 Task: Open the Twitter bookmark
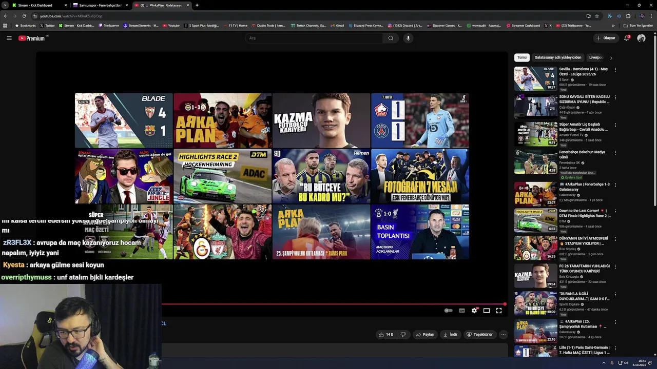coord(47,26)
